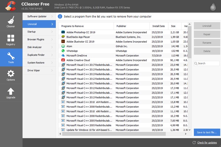The width and height of the screenshot is (221, 147).
Task: Click the pear icon in header
Action: click(x=213, y=7)
